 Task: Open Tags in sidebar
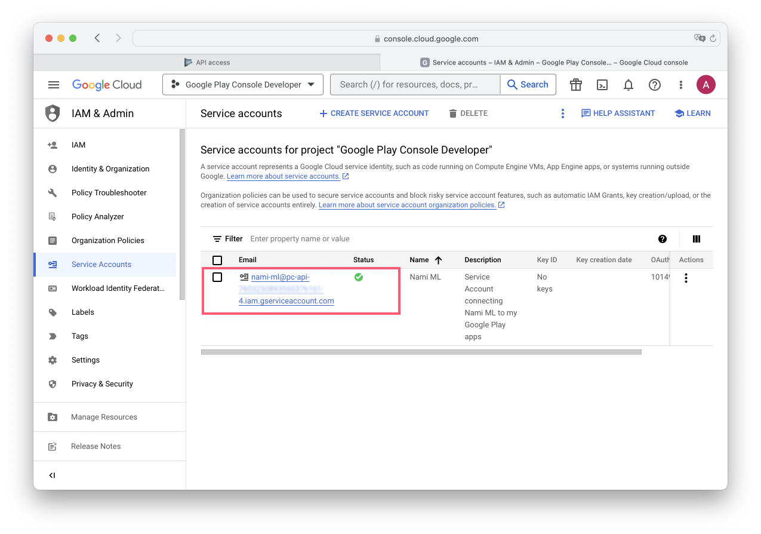point(105,336)
